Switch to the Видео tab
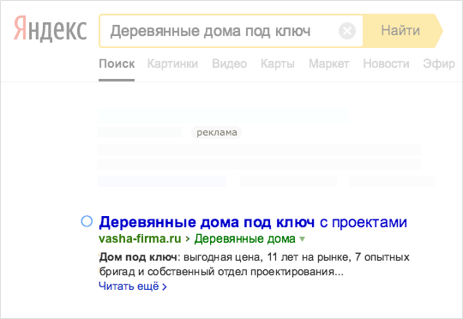463x319 pixels. (230, 63)
